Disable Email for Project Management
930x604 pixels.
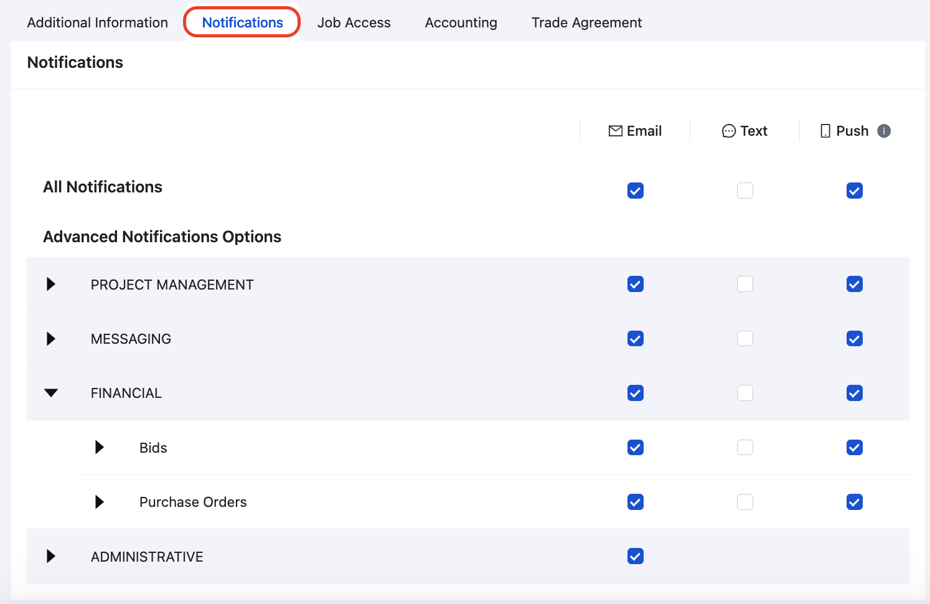point(636,284)
